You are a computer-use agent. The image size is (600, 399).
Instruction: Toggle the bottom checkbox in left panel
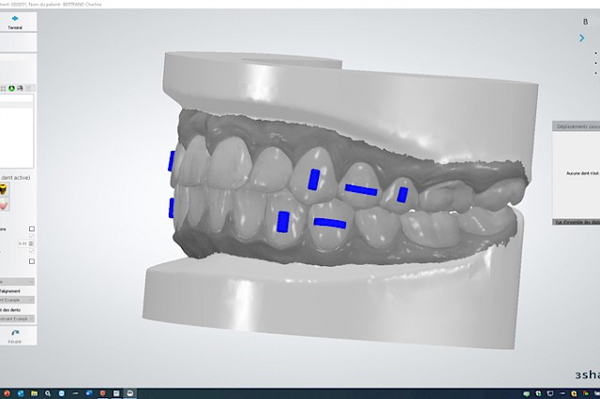[32, 261]
